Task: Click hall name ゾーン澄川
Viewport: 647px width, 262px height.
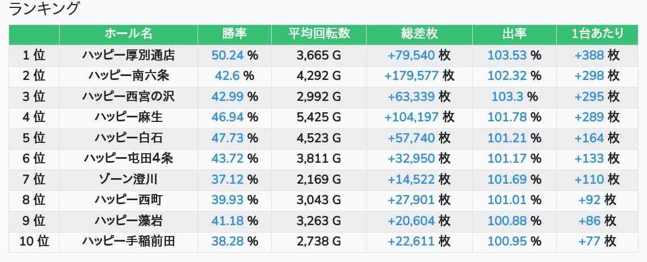Action: pyautogui.click(x=128, y=179)
